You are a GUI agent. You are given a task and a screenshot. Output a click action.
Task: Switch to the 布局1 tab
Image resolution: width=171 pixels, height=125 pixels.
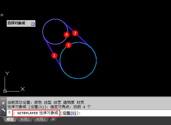(x=25, y=119)
